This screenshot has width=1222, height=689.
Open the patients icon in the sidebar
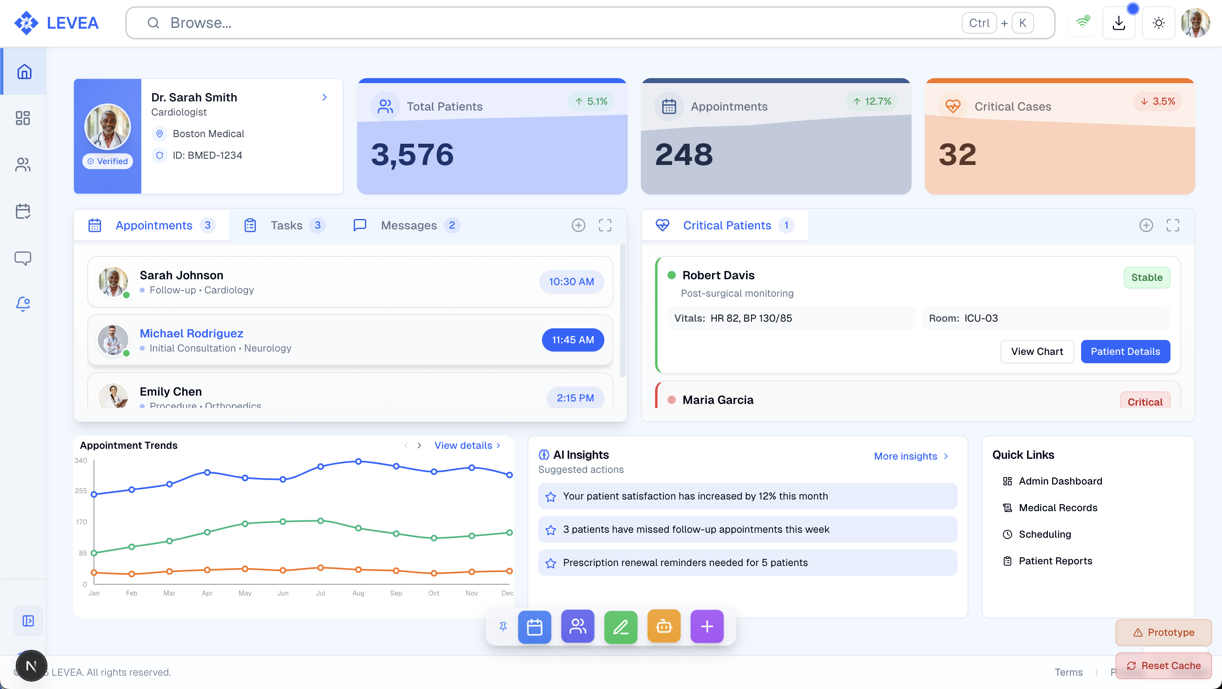click(x=23, y=165)
